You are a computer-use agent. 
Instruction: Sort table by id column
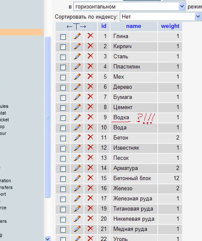click(104, 26)
